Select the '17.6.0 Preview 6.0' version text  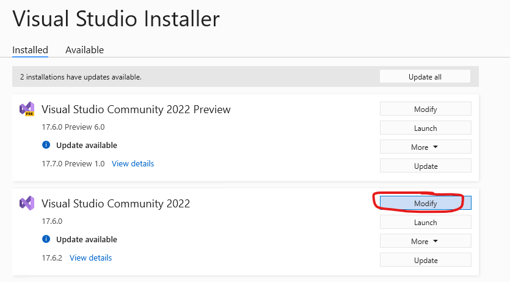(73, 127)
